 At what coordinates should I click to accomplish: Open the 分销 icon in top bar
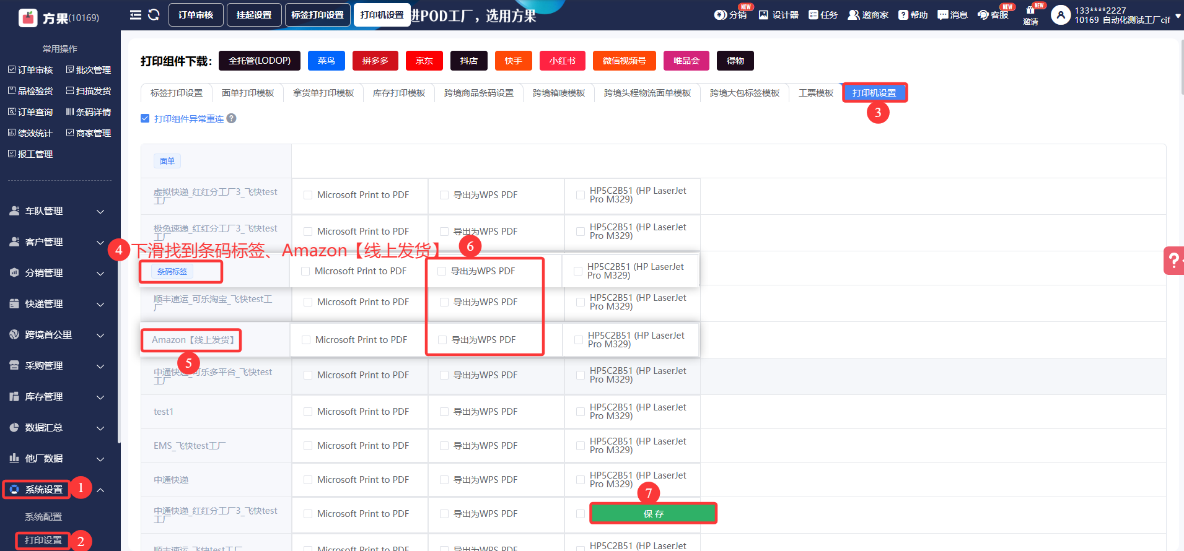pyautogui.click(x=721, y=15)
